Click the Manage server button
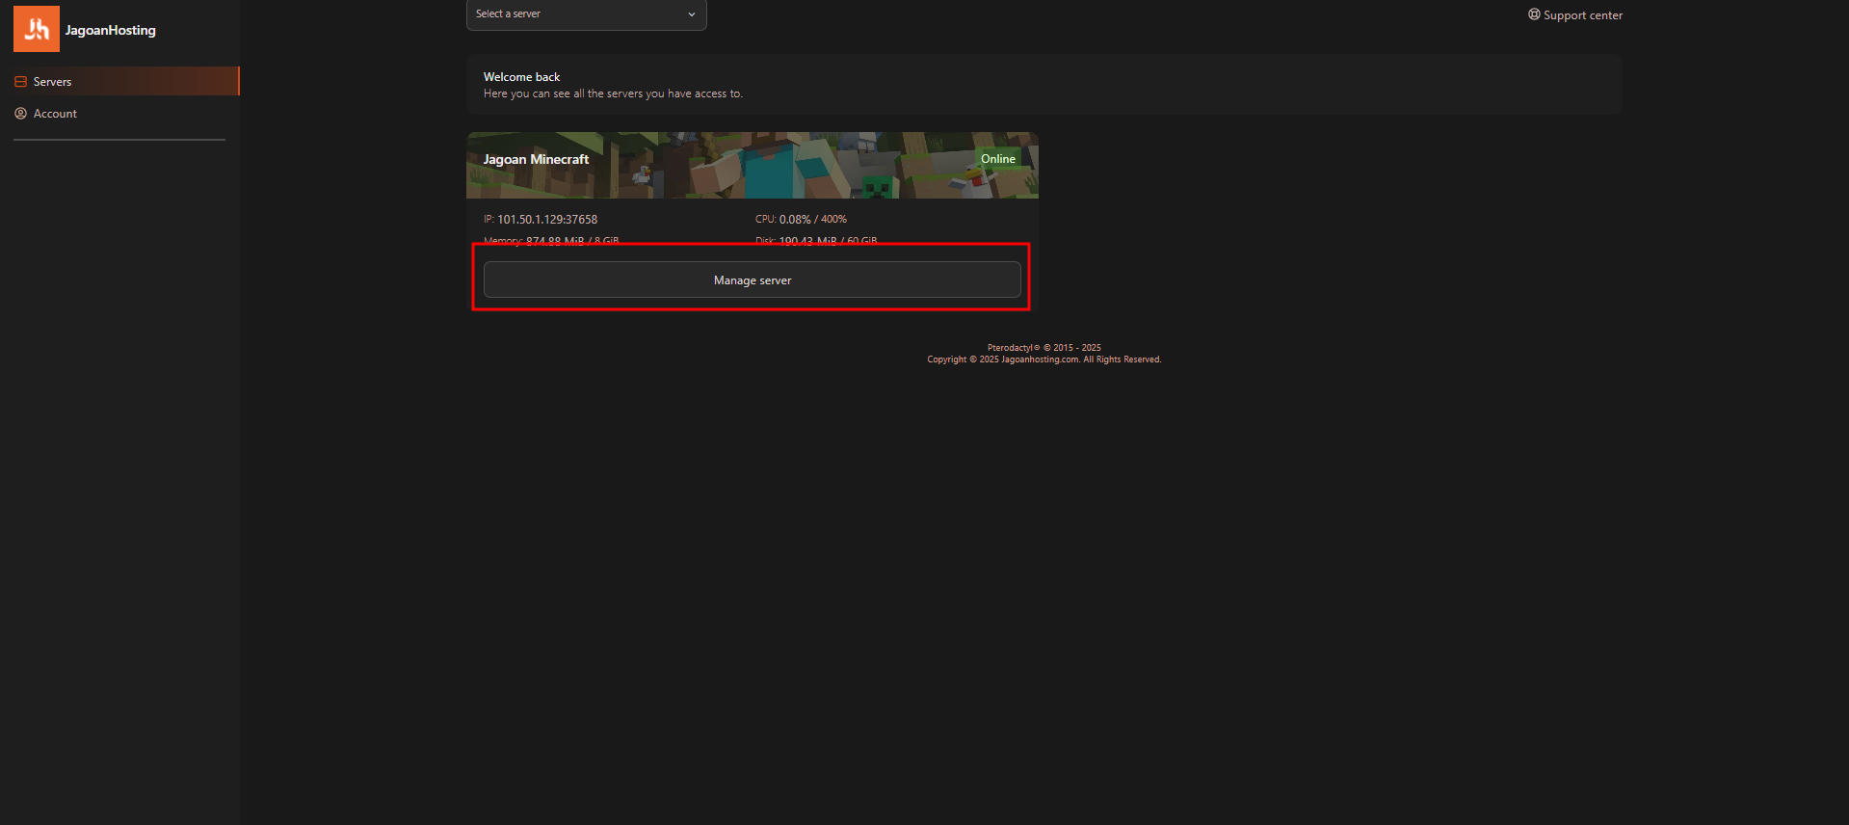Image resolution: width=1849 pixels, height=825 pixels. pos(753,279)
